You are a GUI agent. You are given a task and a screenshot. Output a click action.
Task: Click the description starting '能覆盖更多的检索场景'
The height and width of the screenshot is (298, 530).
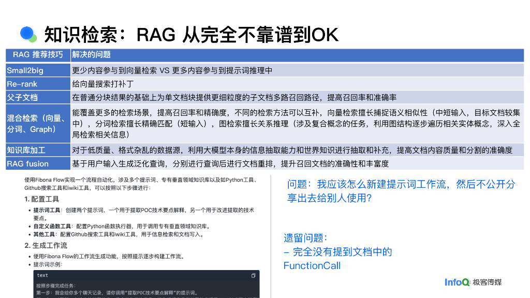coord(296,124)
